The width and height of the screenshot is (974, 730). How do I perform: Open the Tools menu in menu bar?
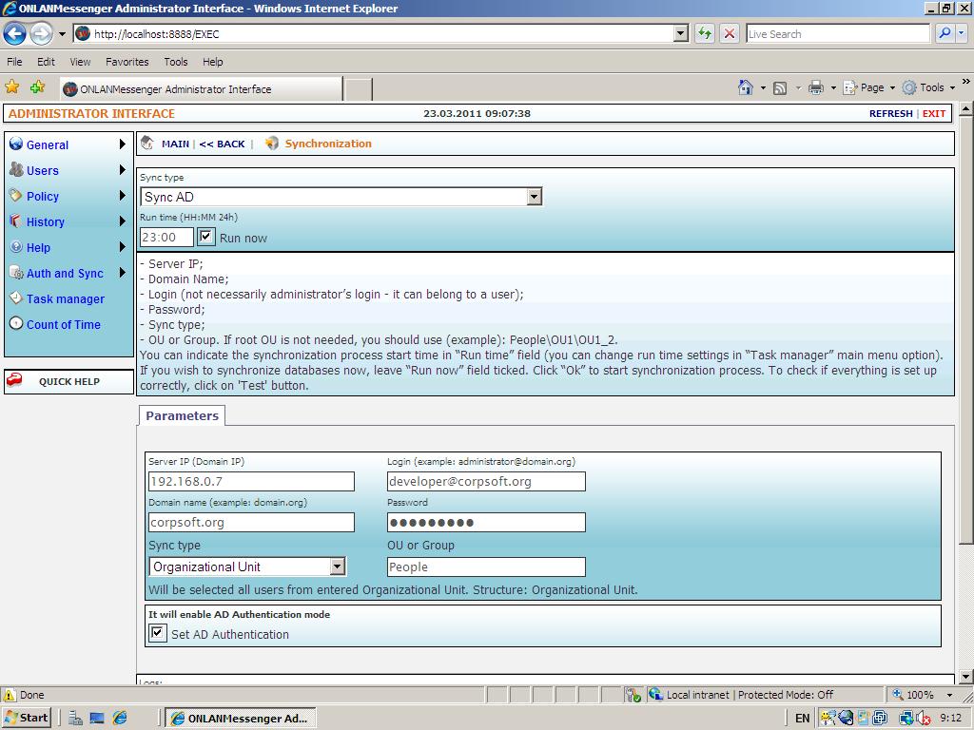click(176, 62)
